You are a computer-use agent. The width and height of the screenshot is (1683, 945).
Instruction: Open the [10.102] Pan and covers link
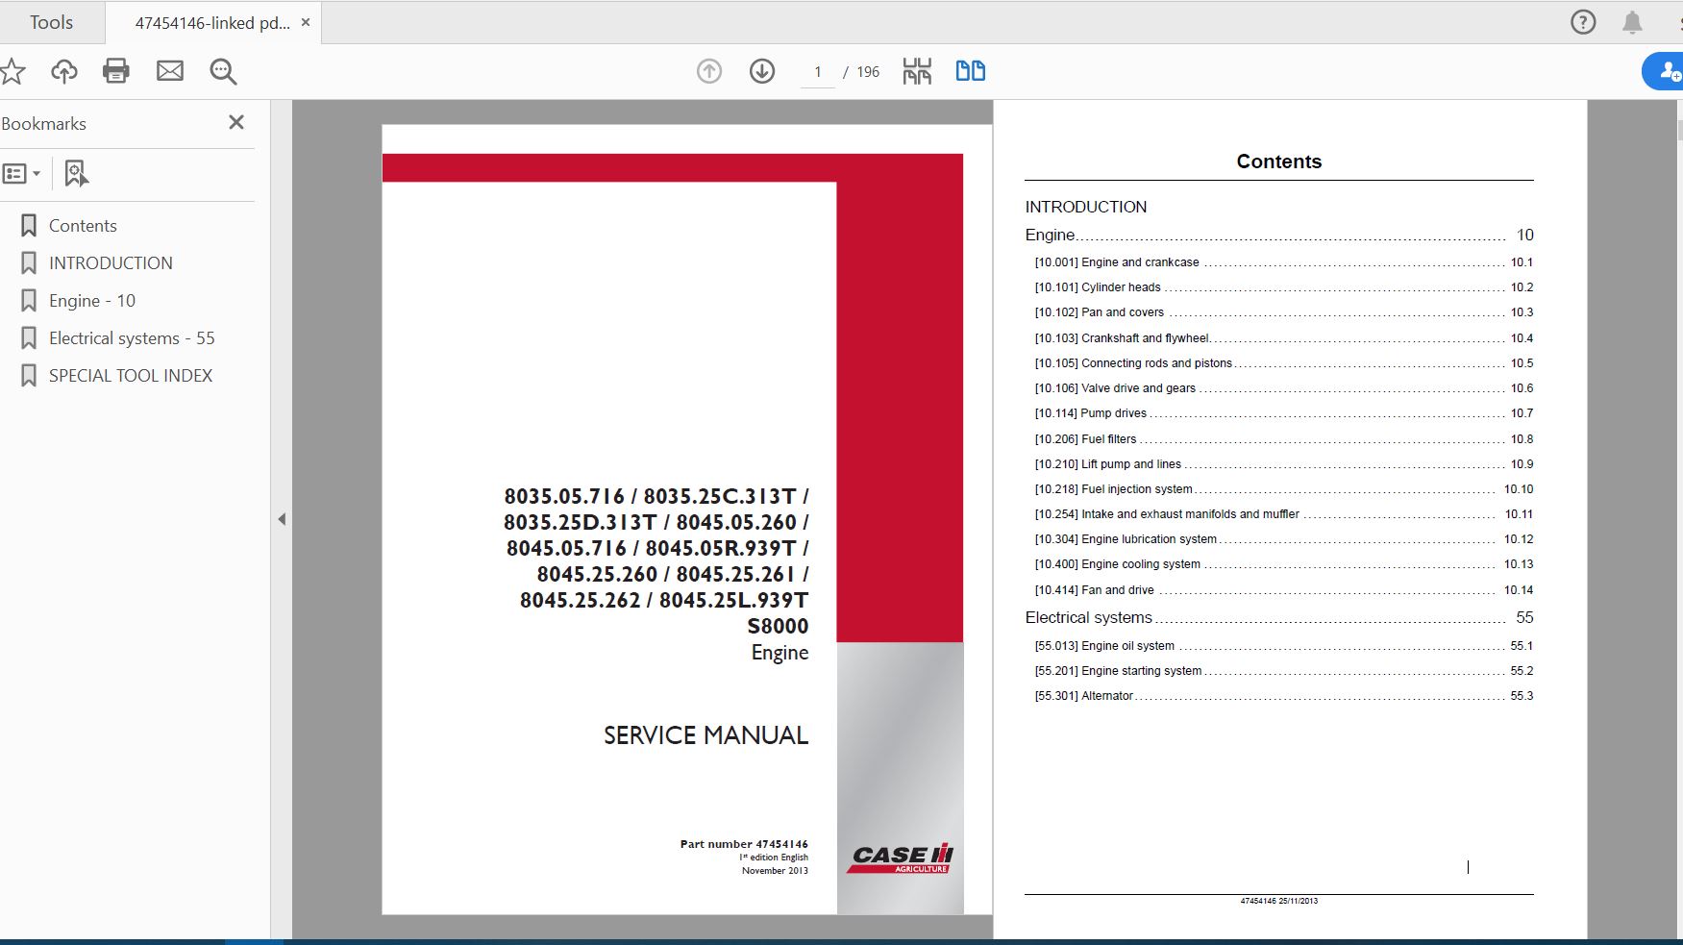(1284, 312)
